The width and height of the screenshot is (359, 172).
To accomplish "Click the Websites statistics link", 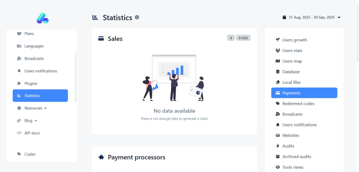I will [x=291, y=136].
